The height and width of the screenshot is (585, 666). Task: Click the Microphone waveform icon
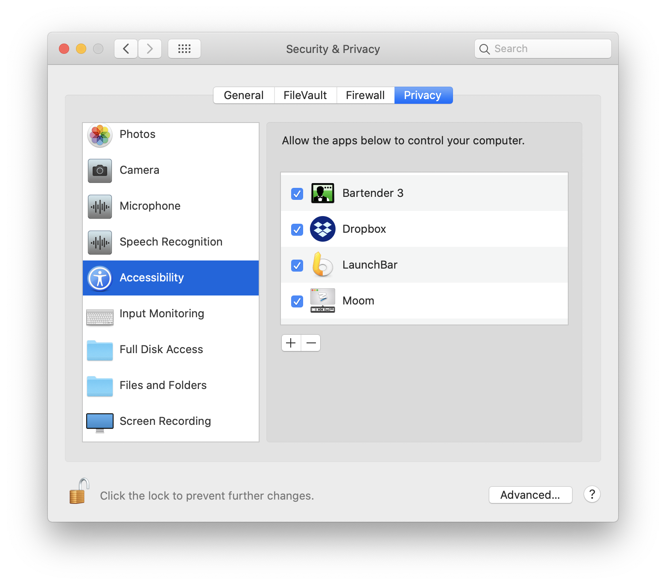click(100, 207)
